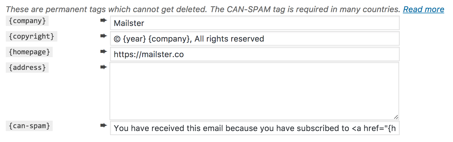Select the {company} tag label
The height and width of the screenshot is (142, 453).
click(x=27, y=21)
